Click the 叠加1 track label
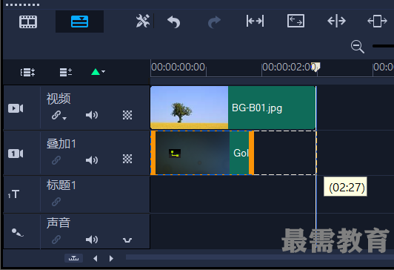The width and height of the screenshot is (394, 270). point(61,144)
